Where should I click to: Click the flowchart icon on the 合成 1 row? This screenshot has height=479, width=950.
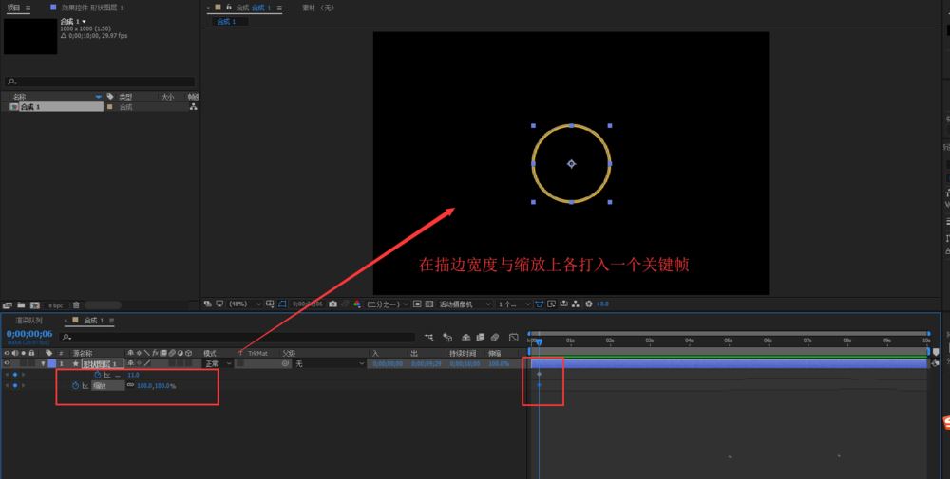coord(193,107)
